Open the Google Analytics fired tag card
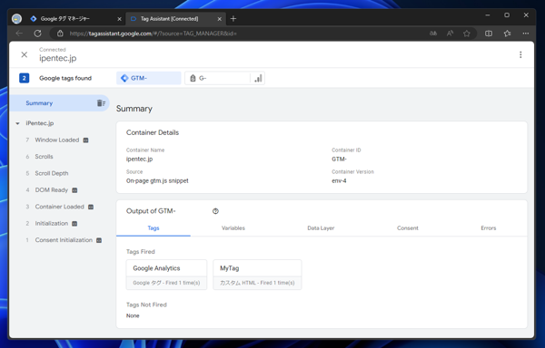This screenshot has height=348, width=545. point(166,275)
